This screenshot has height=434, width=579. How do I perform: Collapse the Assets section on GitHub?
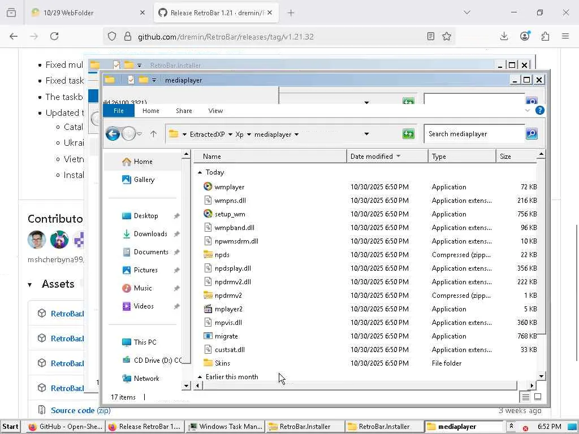pos(30,285)
